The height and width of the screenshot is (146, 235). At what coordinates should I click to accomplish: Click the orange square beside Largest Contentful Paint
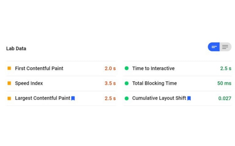click(9, 98)
